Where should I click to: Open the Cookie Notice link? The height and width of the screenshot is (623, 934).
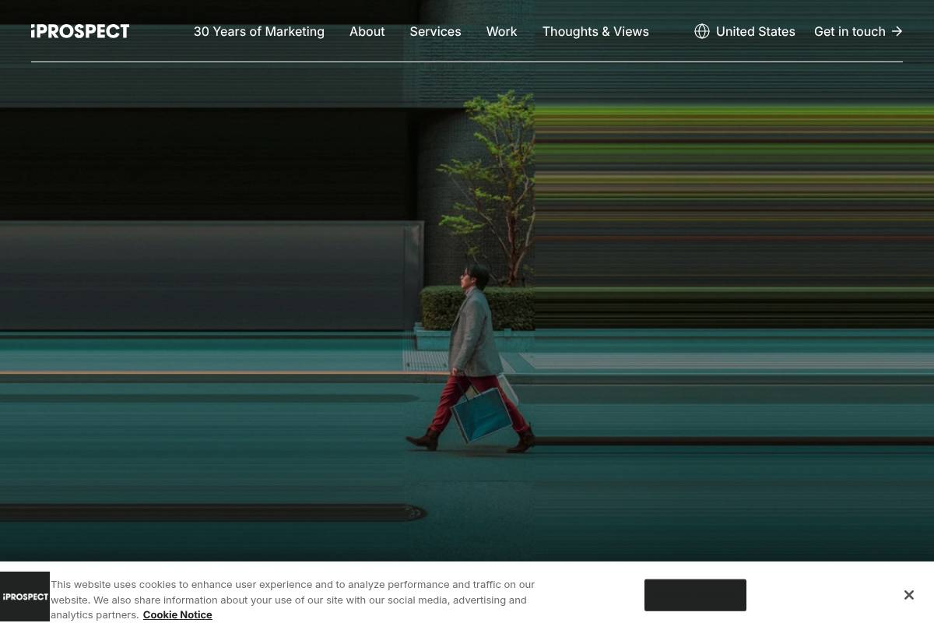pyautogui.click(x=177, y=614)
